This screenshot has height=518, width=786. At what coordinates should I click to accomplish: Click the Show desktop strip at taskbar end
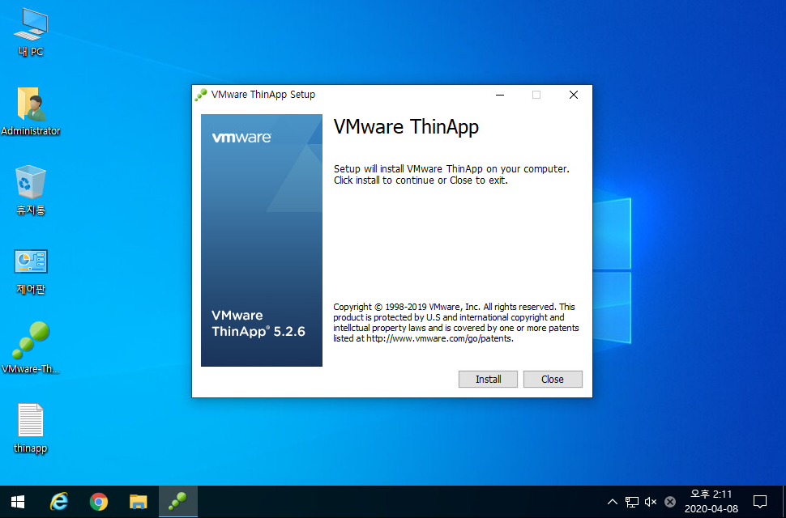[784, 502]
